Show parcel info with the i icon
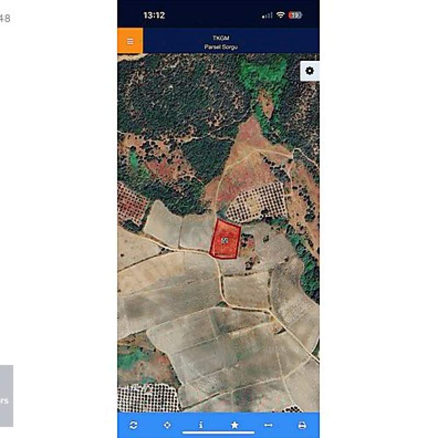438x438 pixels. [x=201, y=425]
